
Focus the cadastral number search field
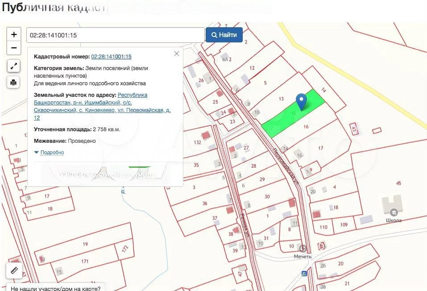(x=116, y=35)
